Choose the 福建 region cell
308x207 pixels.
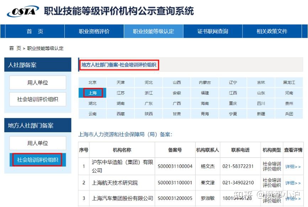click(205, 93)
